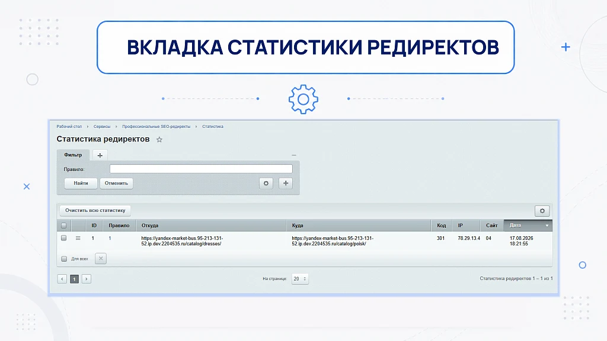The image size is (607, 341).
Task: Collapse filter panel with minus icon
Action: click(294, 155)
